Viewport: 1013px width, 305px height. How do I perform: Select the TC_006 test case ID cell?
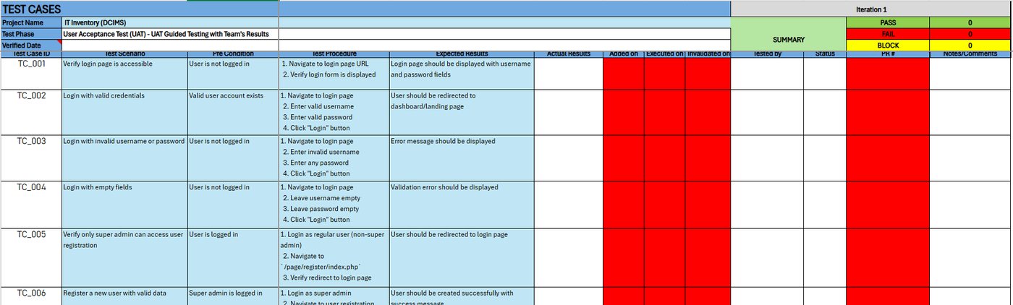[30, 296]
